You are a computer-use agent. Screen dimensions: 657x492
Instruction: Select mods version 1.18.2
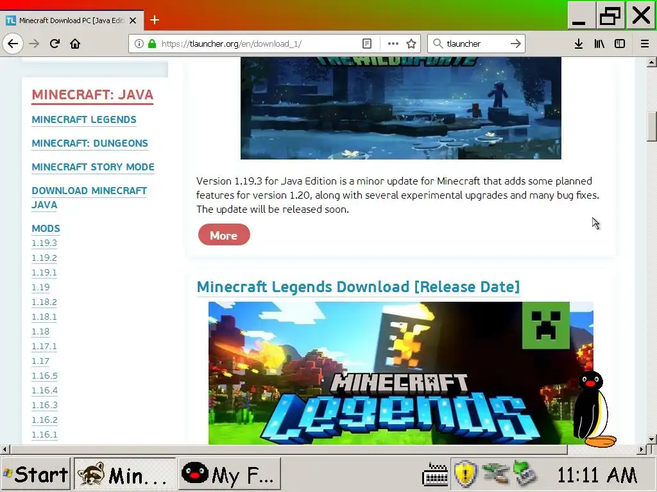[44, 302]
